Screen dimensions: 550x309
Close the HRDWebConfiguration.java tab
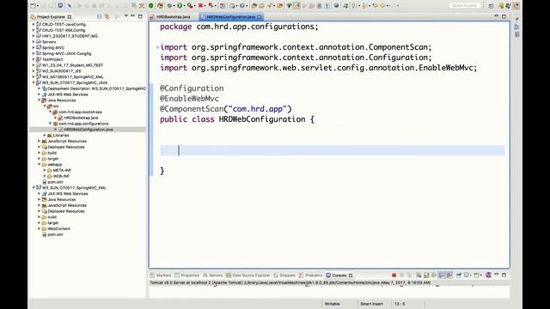(x=260, y=17)
